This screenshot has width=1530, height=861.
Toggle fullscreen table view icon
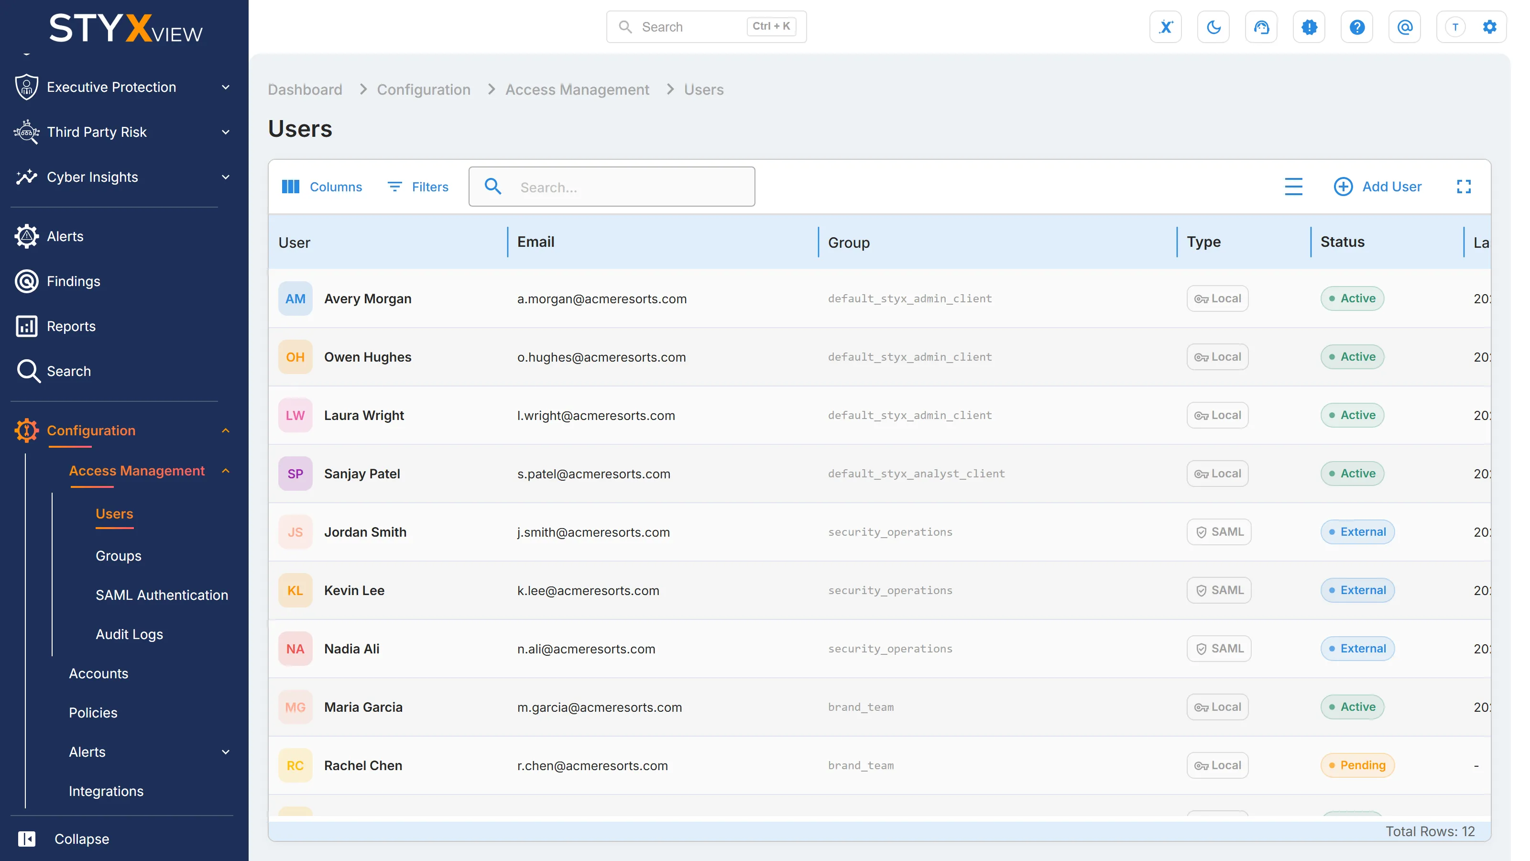pos(1464,187)
